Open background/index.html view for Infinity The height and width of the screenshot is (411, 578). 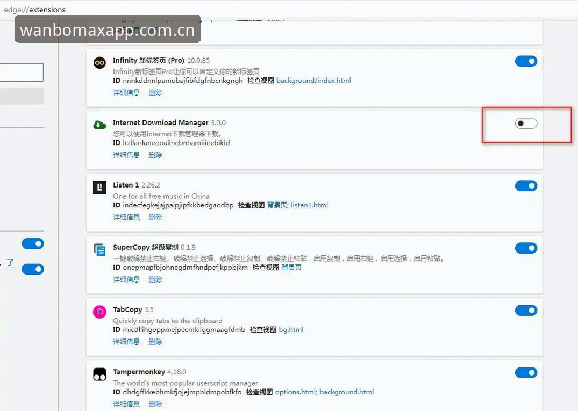313,80
